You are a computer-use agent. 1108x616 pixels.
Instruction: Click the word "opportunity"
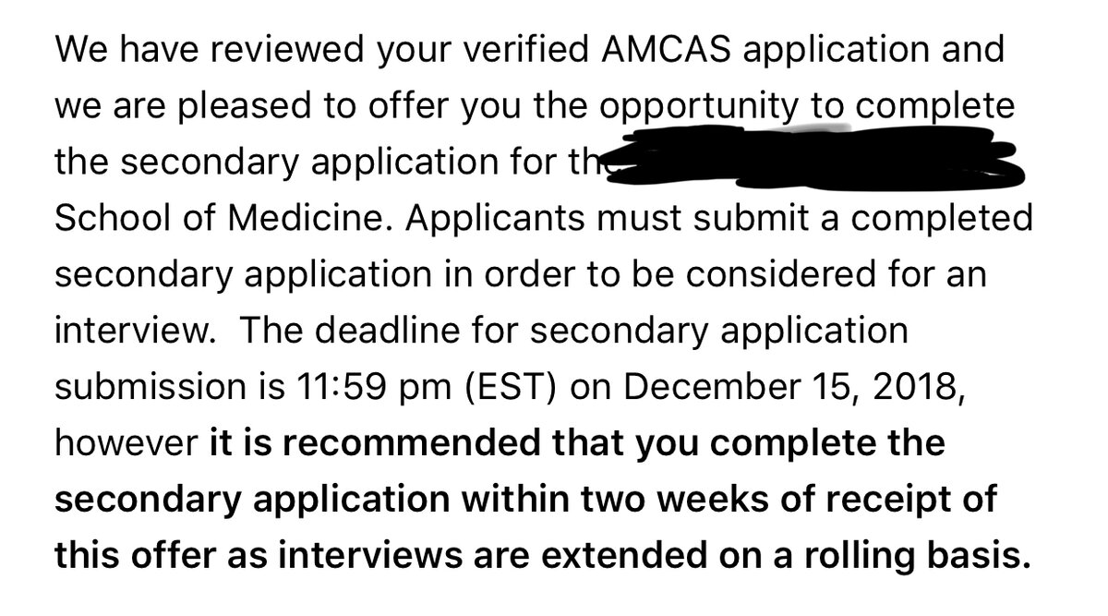[x=698, y=107]
